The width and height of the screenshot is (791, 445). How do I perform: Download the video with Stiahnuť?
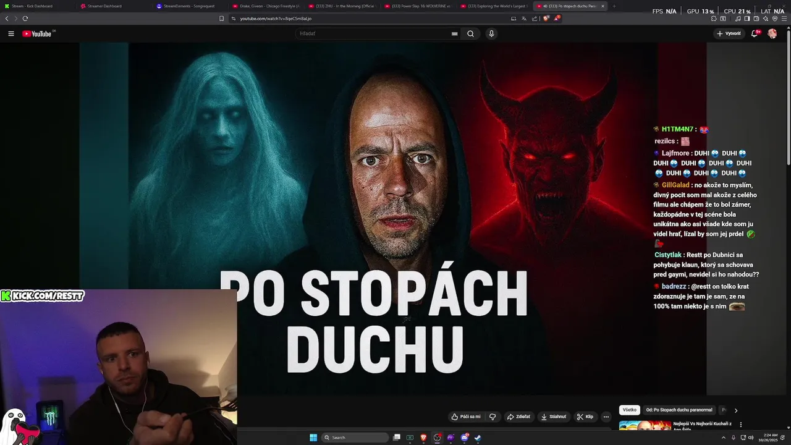(553, 417)
